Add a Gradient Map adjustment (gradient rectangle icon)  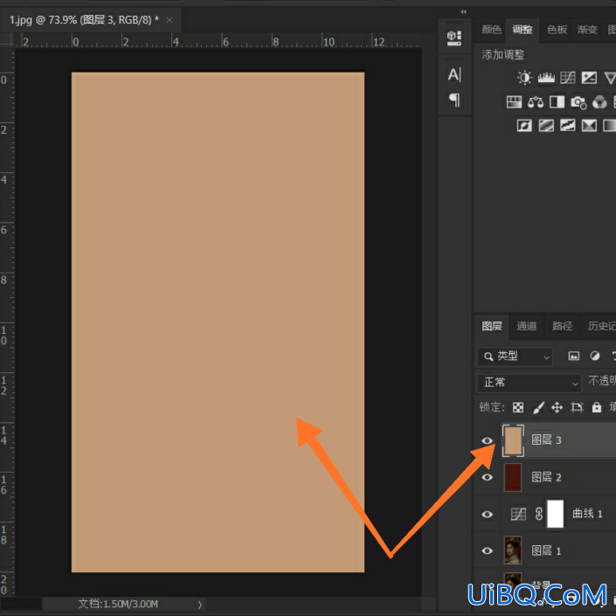tap(610, 126)
